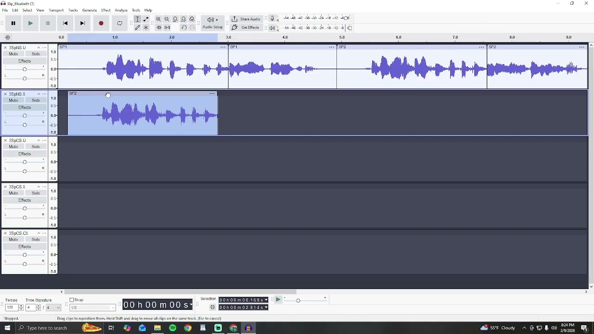Open Effects for 3SpCS.X track

[x=25, y=200]
